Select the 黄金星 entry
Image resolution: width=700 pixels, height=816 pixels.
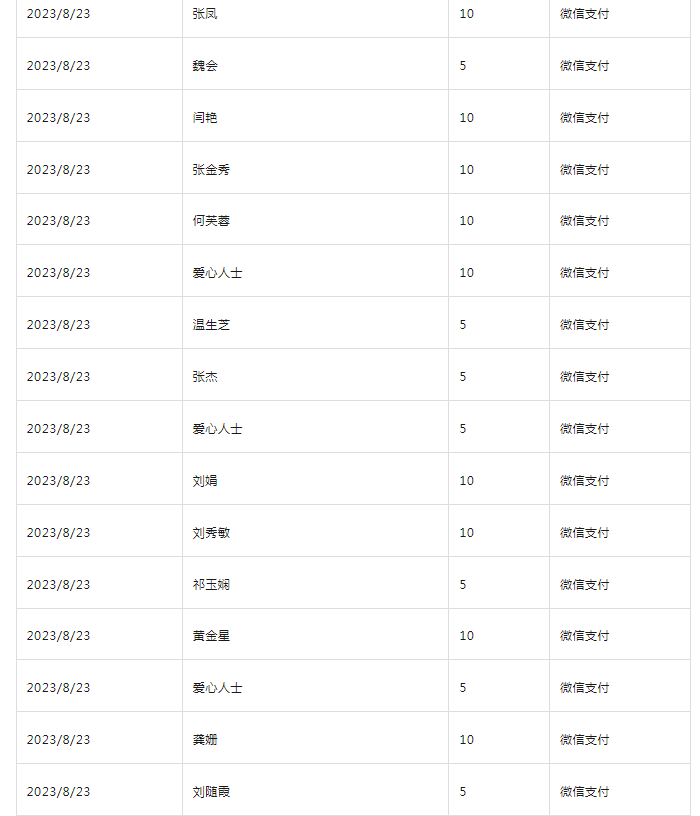(211, 635)
